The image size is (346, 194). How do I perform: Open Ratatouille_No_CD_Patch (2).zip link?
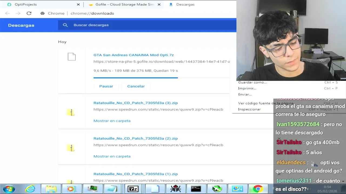click(x=135, y=138)
